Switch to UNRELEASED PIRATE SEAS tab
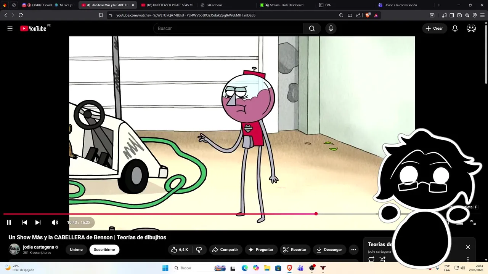Viewport: 488px width, 274px height. click(167, 5)
